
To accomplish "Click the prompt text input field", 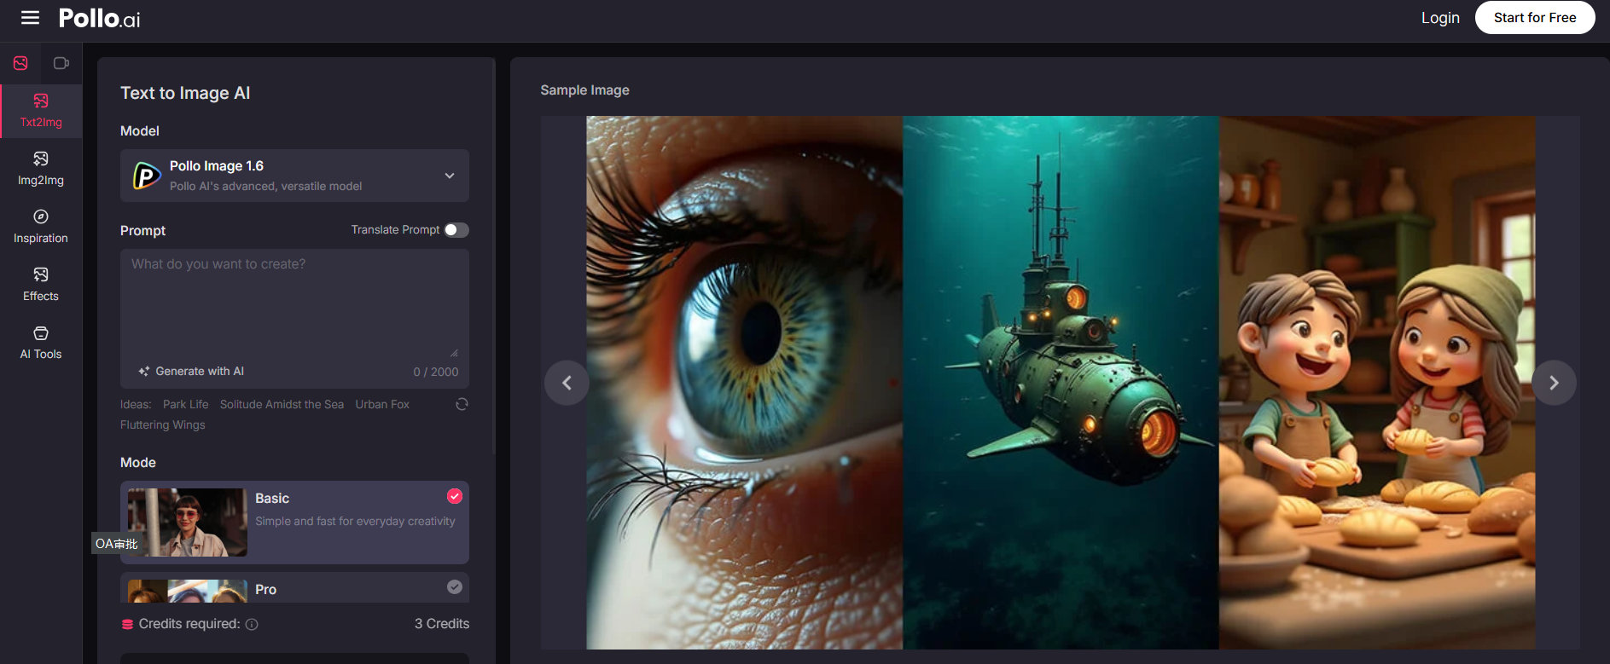I will [x=294, y=303].
